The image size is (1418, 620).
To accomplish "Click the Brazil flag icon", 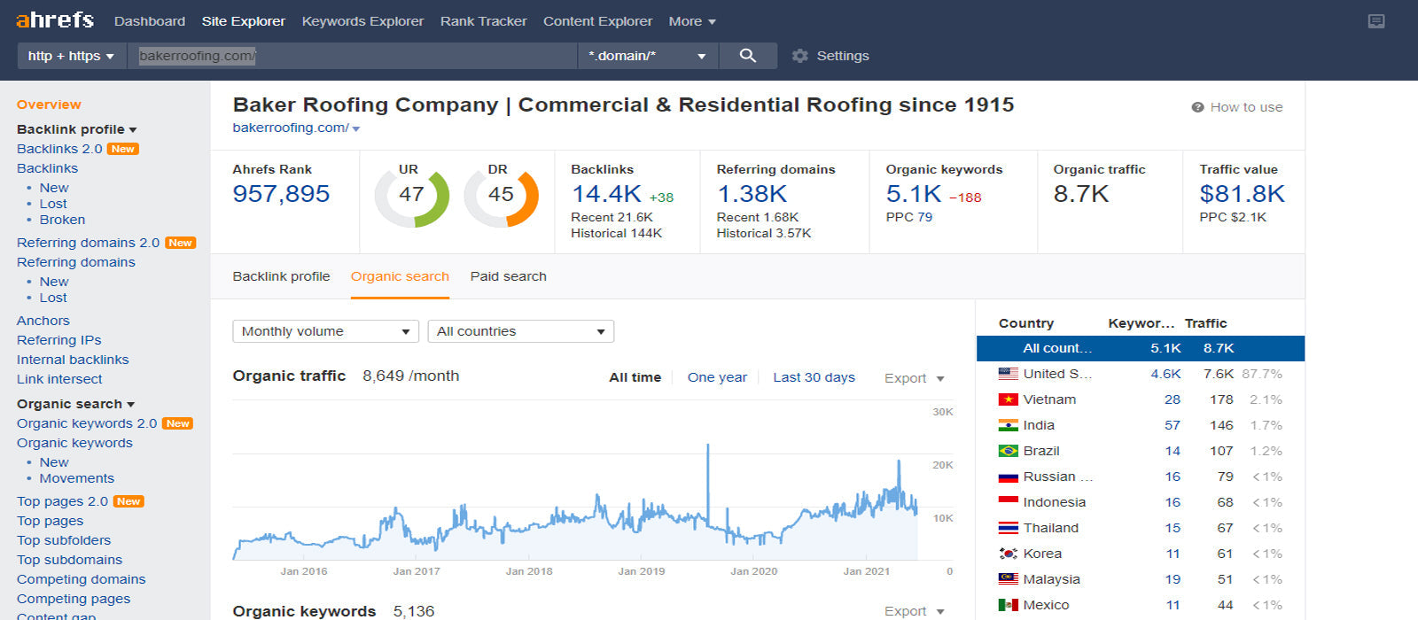I will tap(1008, 451).
